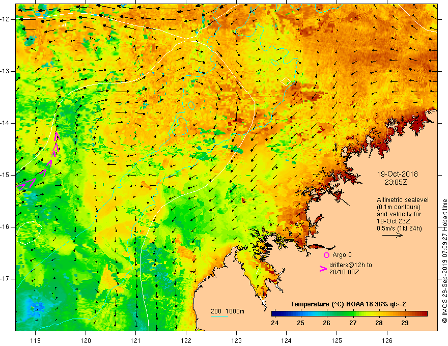
Task: Click the temperature colorbar
Action: point(349,314)
